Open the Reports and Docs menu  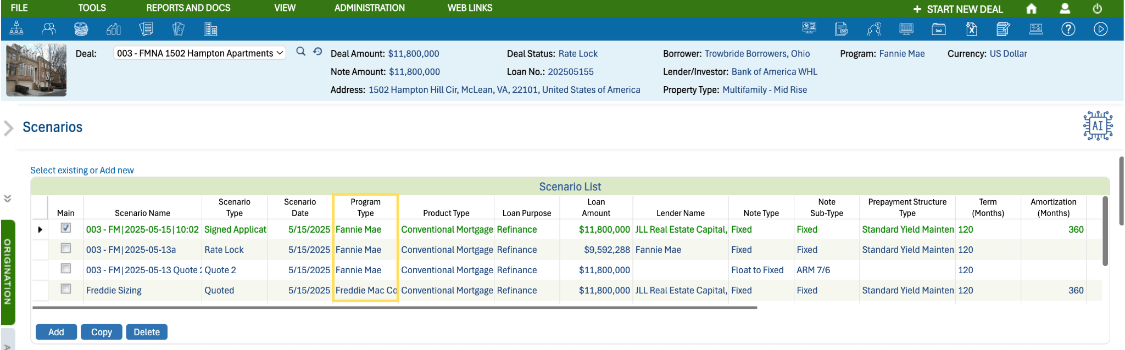coord(188,8)
